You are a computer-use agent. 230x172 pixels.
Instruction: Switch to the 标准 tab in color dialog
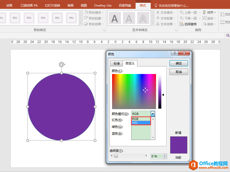tap(117, 64)
